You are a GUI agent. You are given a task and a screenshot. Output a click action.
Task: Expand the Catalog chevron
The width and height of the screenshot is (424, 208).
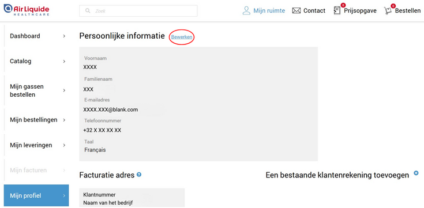point(64,61)
